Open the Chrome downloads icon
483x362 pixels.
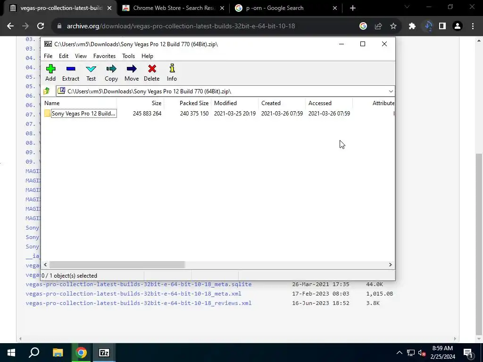[428, 26]
